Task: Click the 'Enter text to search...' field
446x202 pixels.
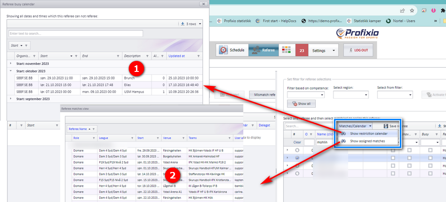Action: [x=76, y=33]
